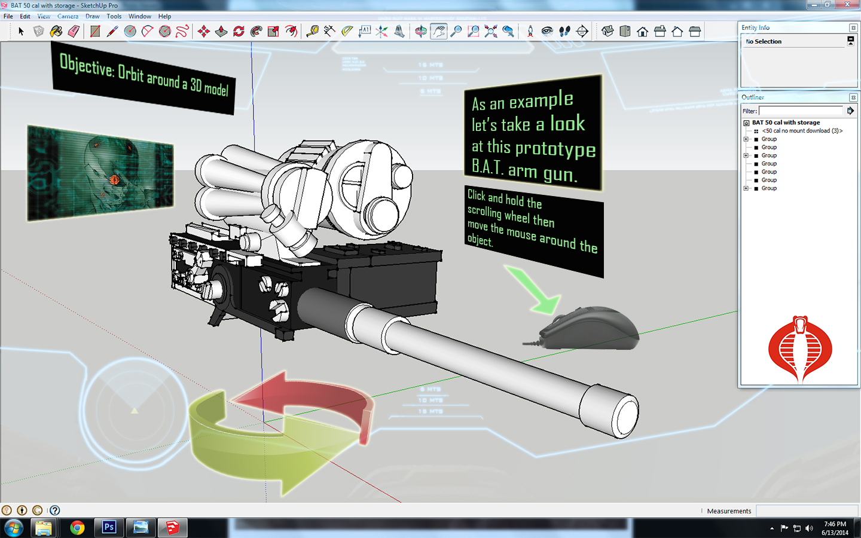
Task: Activate the Look Around eye tool
Action: 546,31
